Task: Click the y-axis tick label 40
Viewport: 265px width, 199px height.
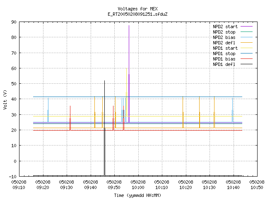Action: (x=14, y=99)
